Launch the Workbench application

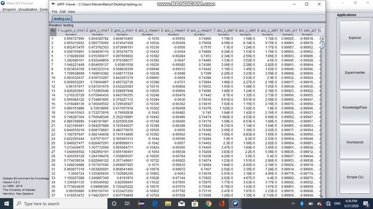tap(355, 142)
